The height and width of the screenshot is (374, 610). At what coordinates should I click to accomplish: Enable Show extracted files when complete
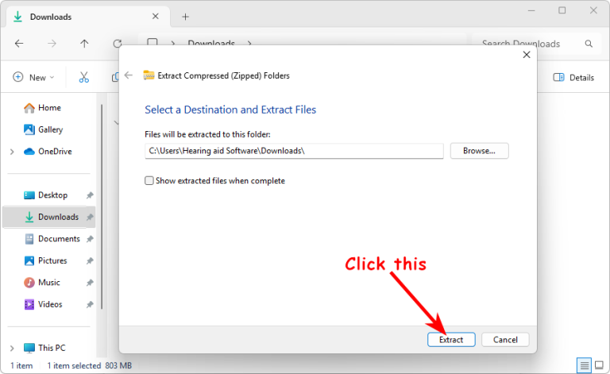click(149, 181)
